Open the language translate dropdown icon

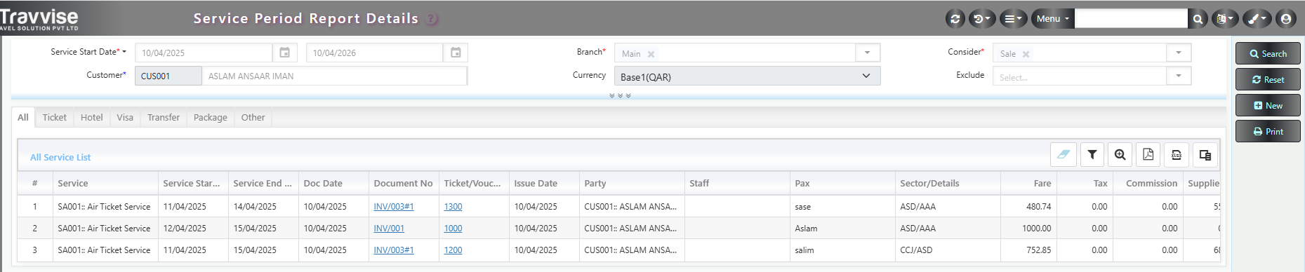(1225, 19)
